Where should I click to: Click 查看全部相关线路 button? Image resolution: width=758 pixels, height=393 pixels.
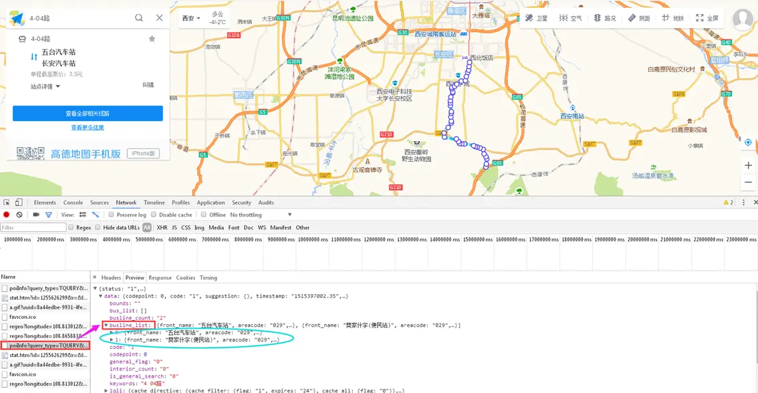click(88, 114)
